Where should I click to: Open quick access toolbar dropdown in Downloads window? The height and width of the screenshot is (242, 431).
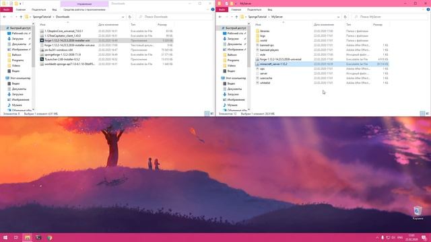click(20, 3)
